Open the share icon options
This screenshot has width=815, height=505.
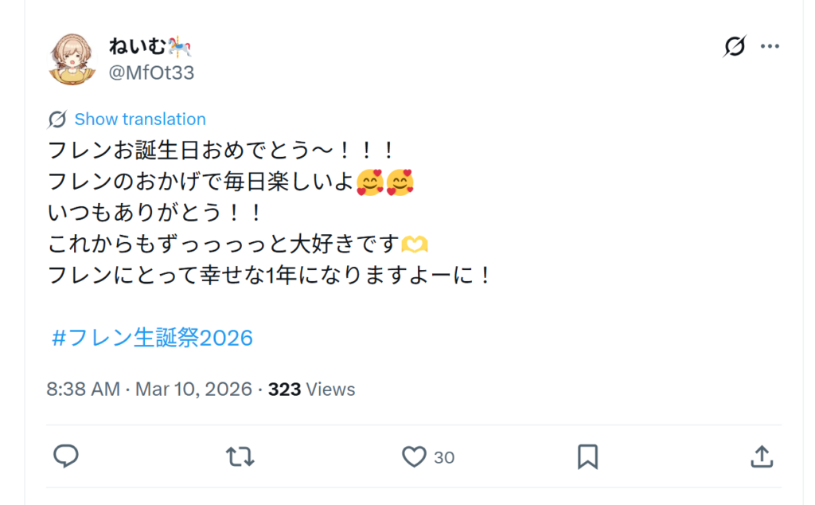tap(762, 456)
